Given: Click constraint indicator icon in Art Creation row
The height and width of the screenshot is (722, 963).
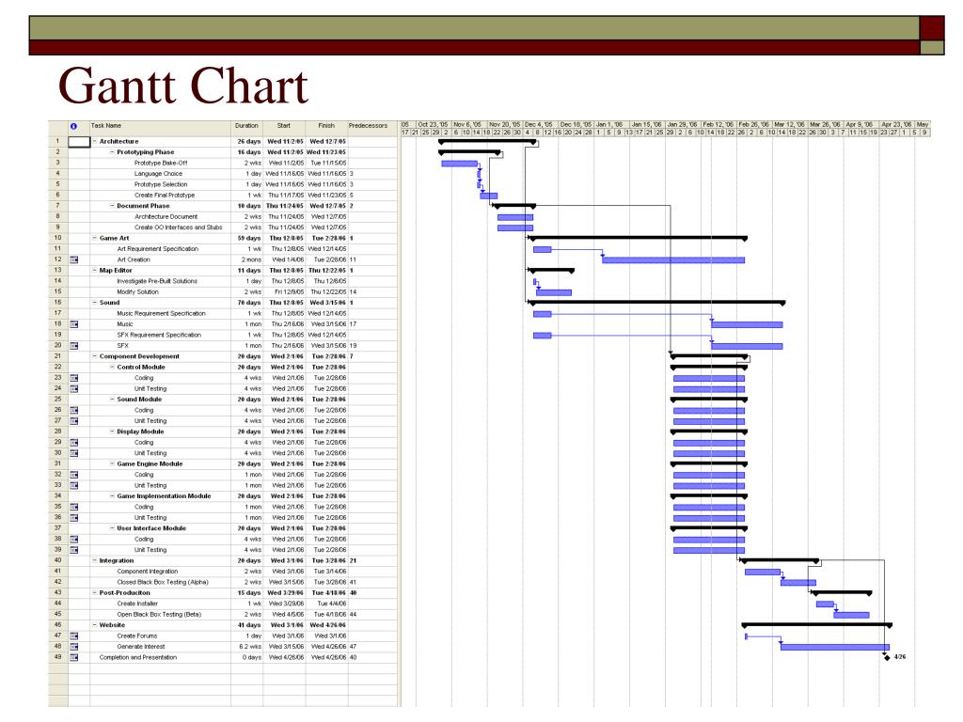Looking at the screenshot, I should (x=74, y=259).
